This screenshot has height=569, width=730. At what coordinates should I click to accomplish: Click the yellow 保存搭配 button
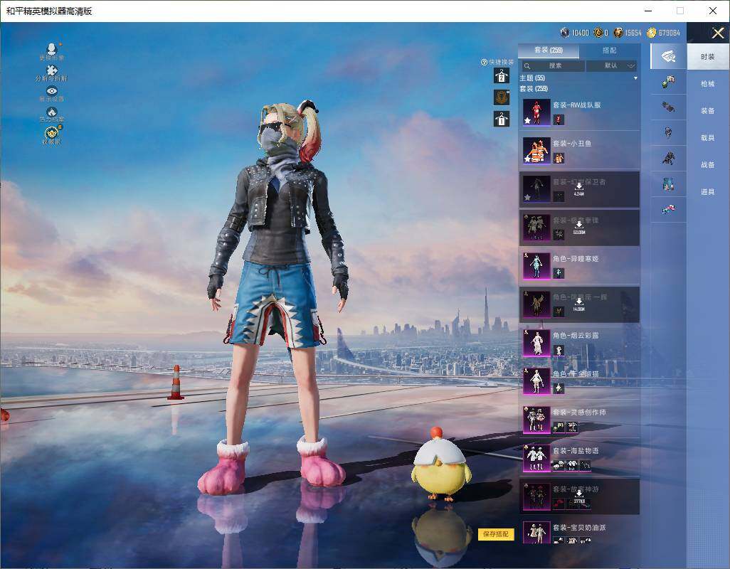coord(496,534)
